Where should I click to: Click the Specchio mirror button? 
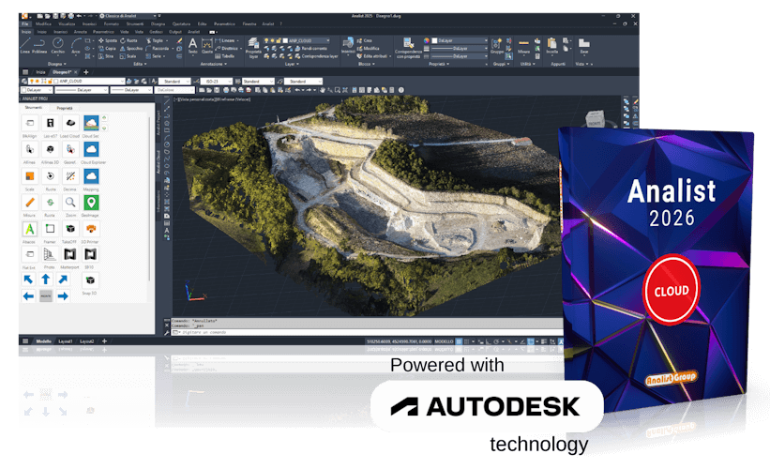131,48
